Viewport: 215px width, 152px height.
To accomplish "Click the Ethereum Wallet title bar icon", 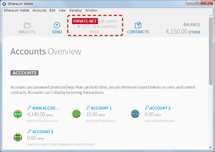I will click(4, 4).
